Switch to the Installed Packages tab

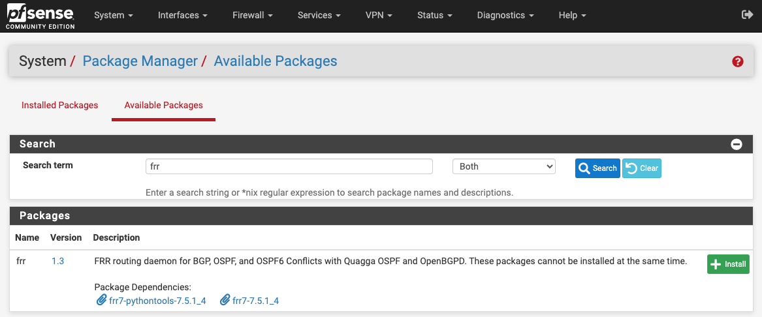(59, 105)
